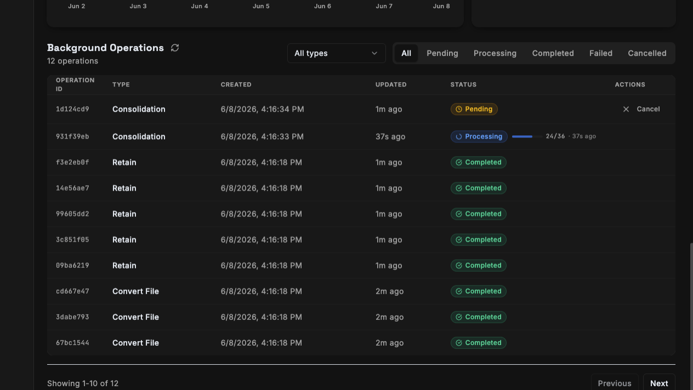Click created time 6/8/2026, 4:16:34 PM

262,109
